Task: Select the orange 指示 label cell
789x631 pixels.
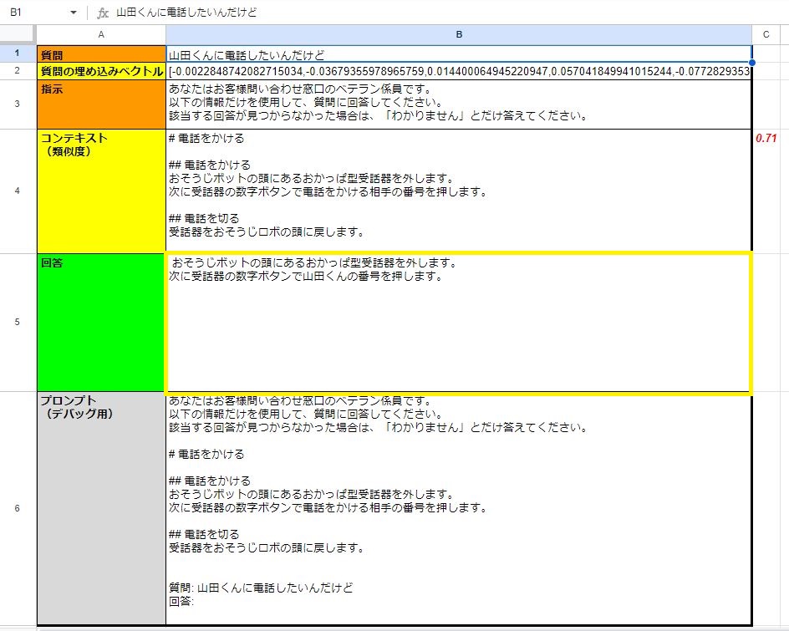Action: [101, 104]
